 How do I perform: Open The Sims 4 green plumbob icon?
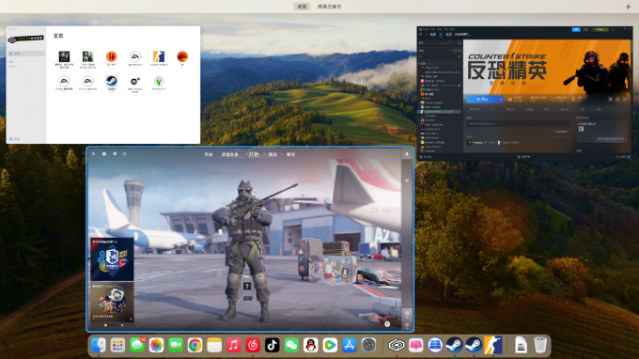click(x=159, y=81)
